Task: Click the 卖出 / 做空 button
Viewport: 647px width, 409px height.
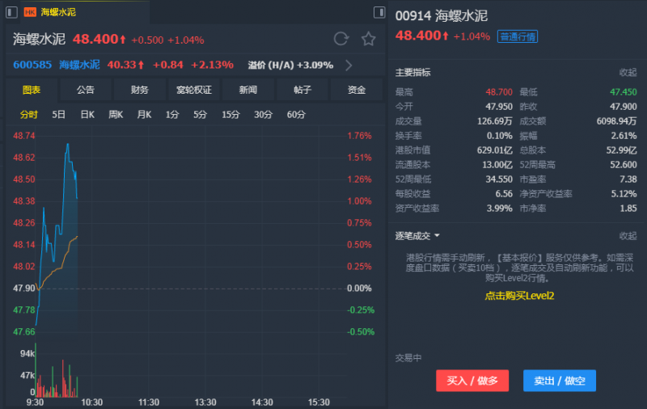Action: point(559,380)
